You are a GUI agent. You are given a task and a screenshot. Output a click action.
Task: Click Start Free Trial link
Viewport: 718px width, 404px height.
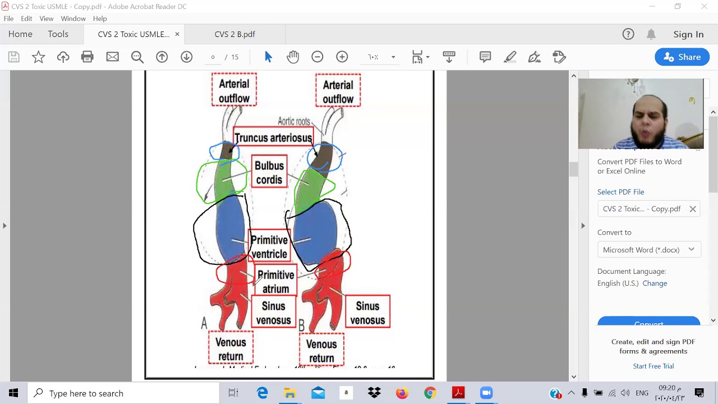653,366
